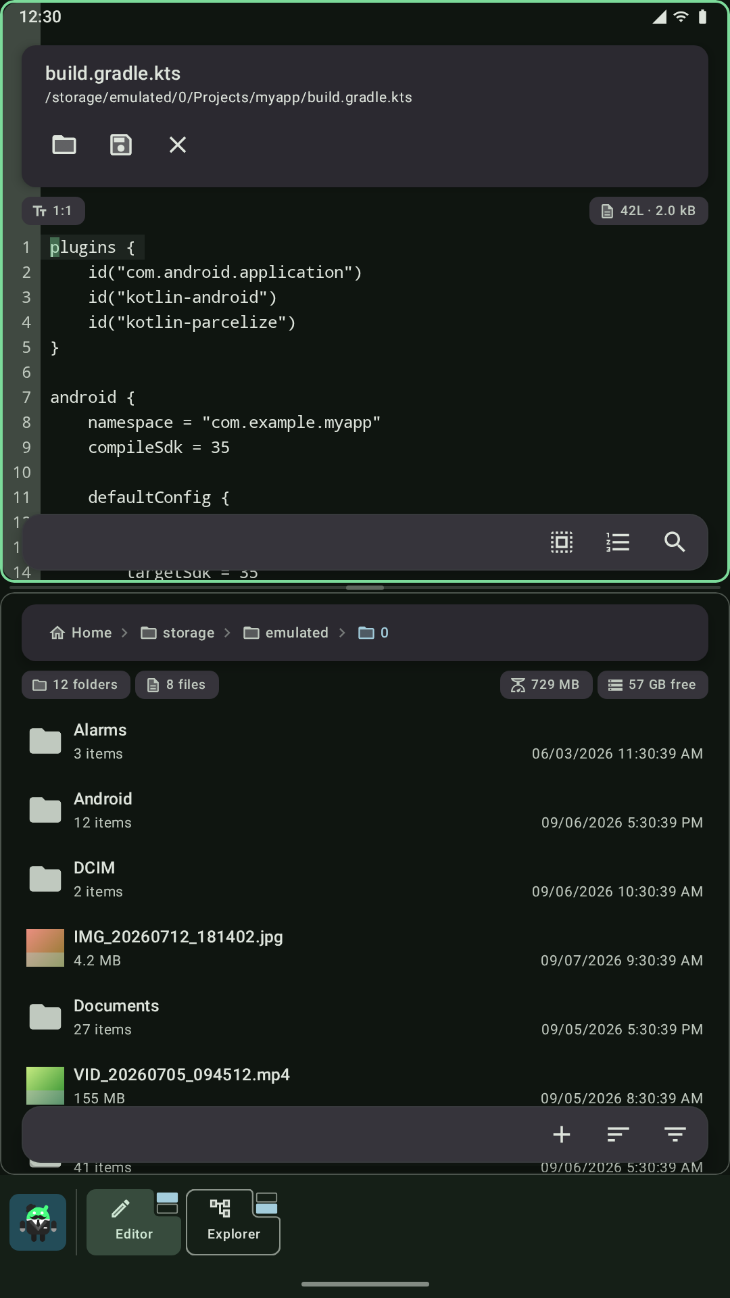Tap the 57 GB free storage chip

(653, 685)
